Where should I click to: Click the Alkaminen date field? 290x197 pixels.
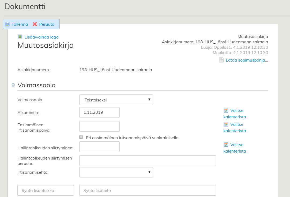pyautogui.click(x=99, y=112)
